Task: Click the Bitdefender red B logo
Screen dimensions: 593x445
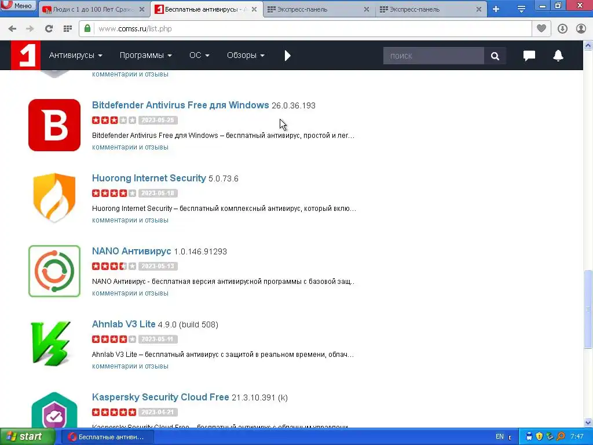Action: [54, 125]
